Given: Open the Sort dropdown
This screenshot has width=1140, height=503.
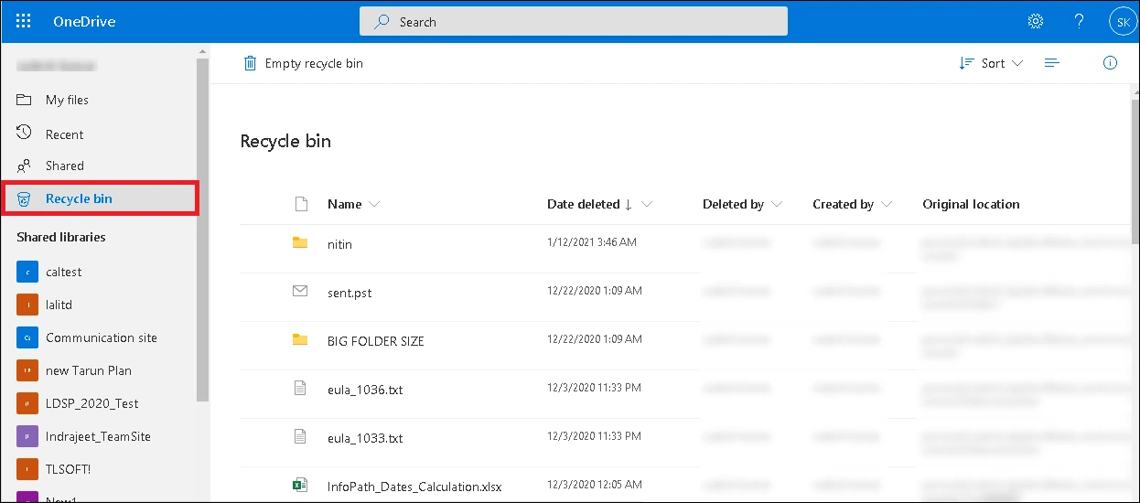Looking at the screenshot, I should click(x=992, y=63).
